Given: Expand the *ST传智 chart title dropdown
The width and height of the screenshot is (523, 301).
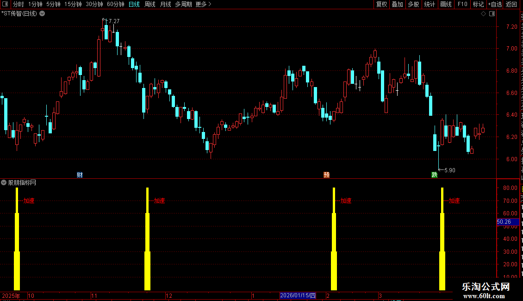Looking at the screenshot, I should coord(43,14).
